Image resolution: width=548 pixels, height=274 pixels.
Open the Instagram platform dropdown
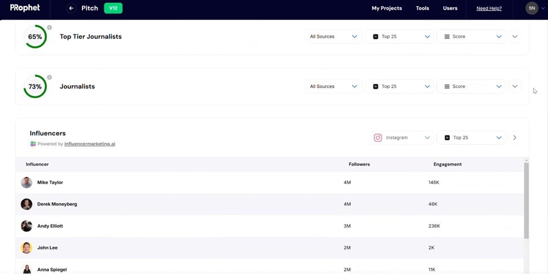tap(401, 138)
